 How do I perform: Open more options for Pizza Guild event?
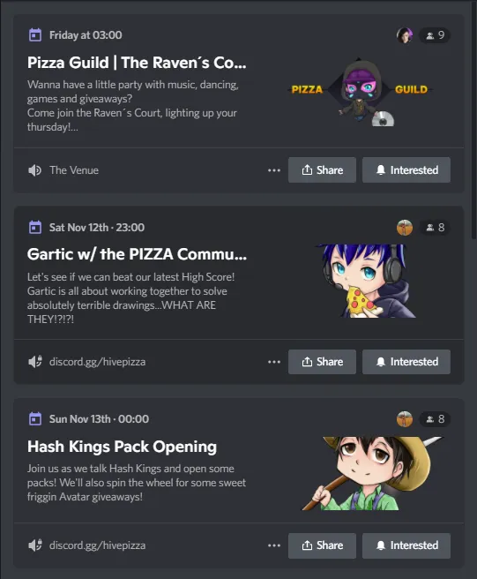274,170
